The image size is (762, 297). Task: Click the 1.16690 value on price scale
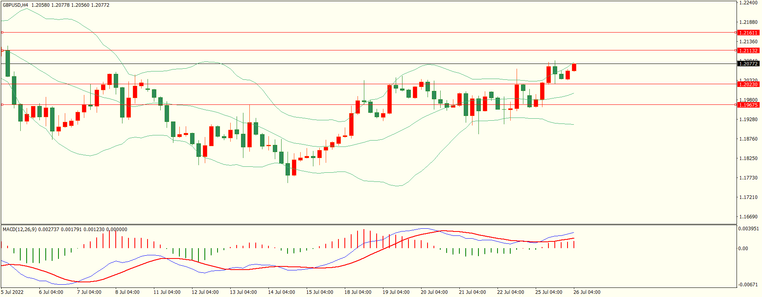click(x=748, y=217)
